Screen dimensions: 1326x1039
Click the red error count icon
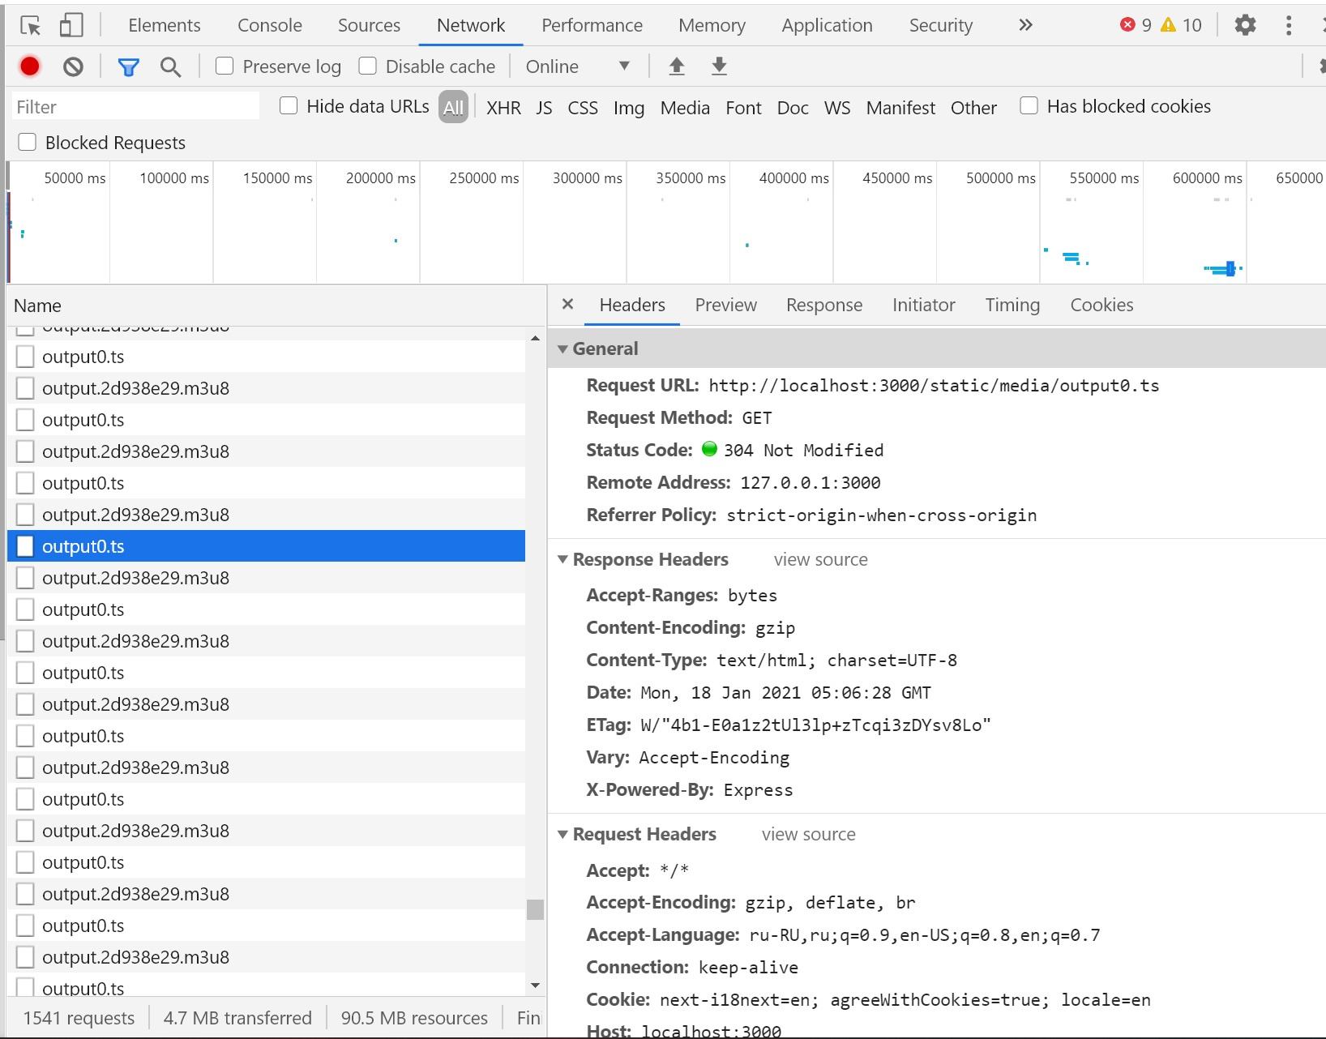1127,25
